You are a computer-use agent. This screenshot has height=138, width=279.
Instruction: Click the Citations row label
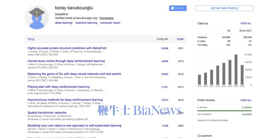click(202, 37)
